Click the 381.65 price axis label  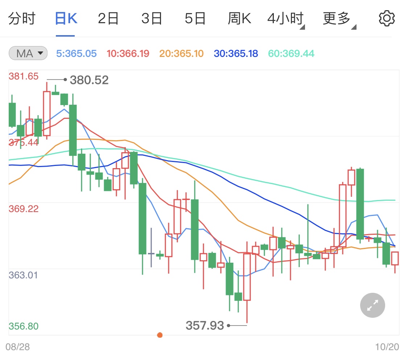click(x=24, y=76)
